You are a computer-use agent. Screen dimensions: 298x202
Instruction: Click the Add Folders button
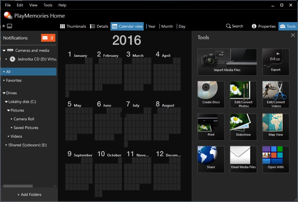tap(29, 194)
